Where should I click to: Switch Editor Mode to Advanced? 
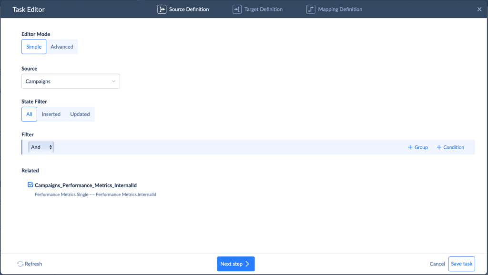(62, 47)
